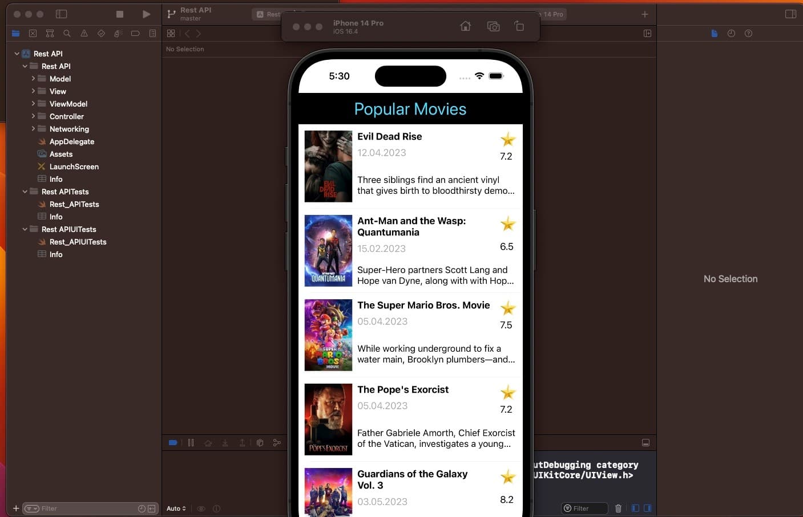Expand the View folder
803x517 pixels.
[x=33, y=91]
